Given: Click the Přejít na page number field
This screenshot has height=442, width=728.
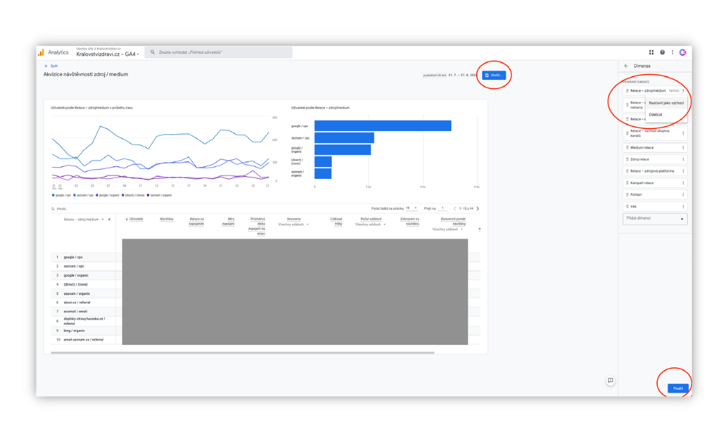Looking at the screenshot, I should click(x=444, y=208).
